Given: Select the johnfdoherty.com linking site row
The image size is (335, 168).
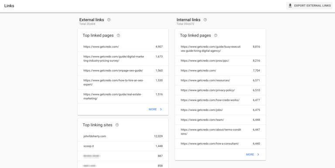Looking at the screenshot, I should [x=123, y=136].
